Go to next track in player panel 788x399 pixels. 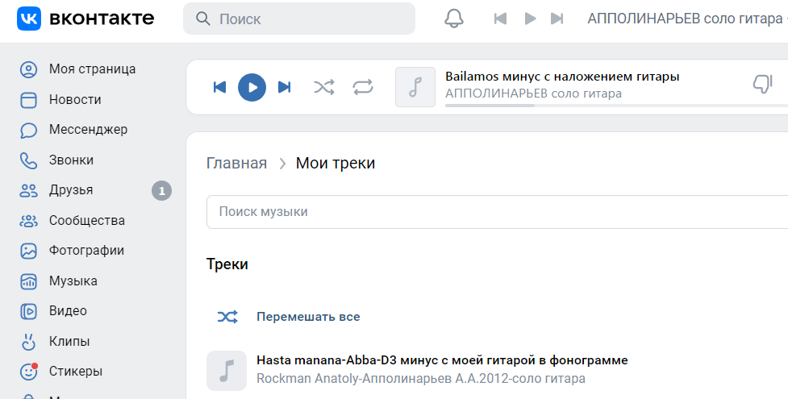pyautogui.click(x=285, y=87)
